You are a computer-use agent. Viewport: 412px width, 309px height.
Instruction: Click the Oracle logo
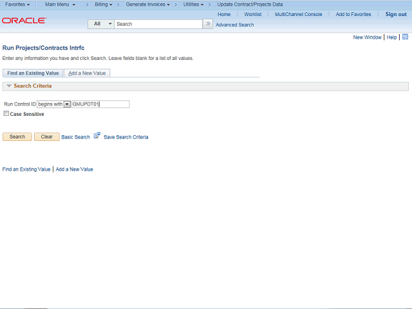click(24, 21)
